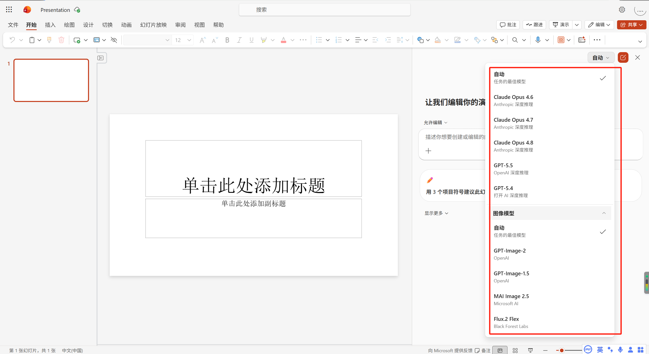Click the shape fill bucket icon

[438, 40]
